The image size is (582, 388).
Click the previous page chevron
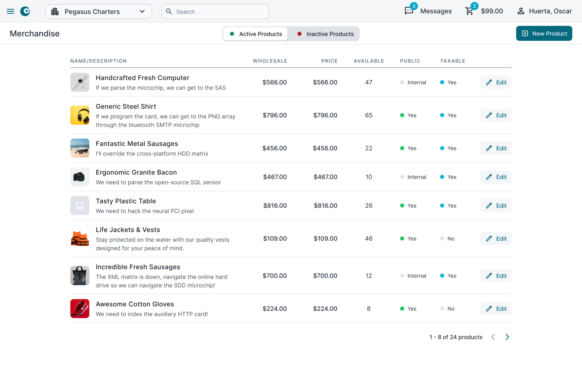493,337
